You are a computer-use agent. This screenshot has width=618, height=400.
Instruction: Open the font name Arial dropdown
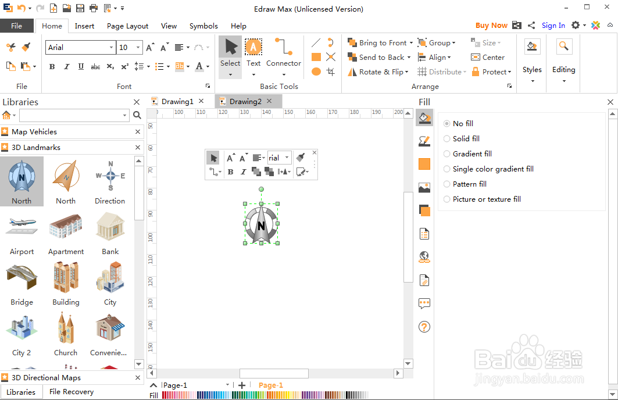click(x=111, y=47)
